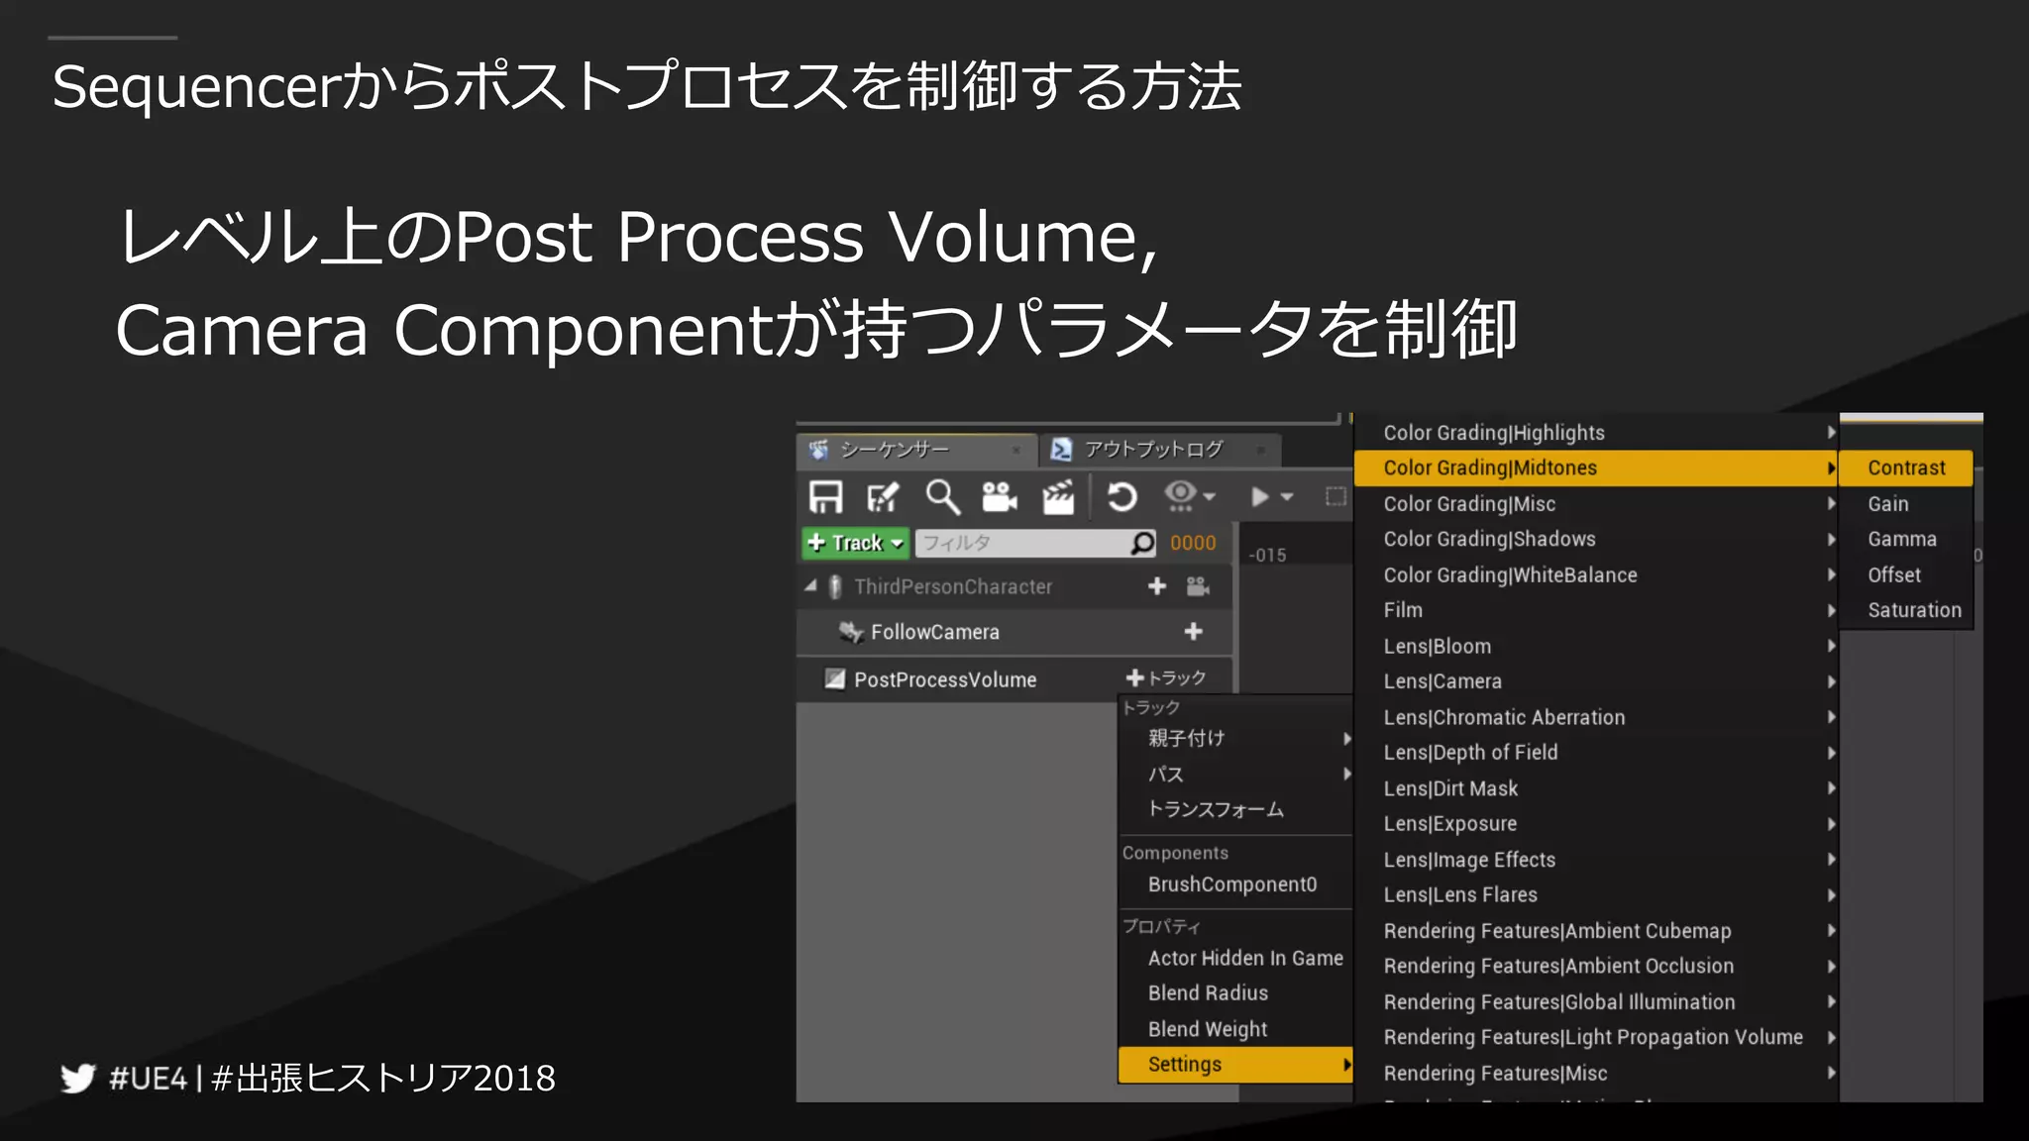Screen dimensions: 2029x1141
Task: Click the +トラック button on PostProcessVolume
Action: point(1166,678)
